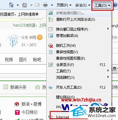The width and height of the screenshot is (118, 120).
Task: Click the 建议网站(G) menu item
Action: pos(79,97)
